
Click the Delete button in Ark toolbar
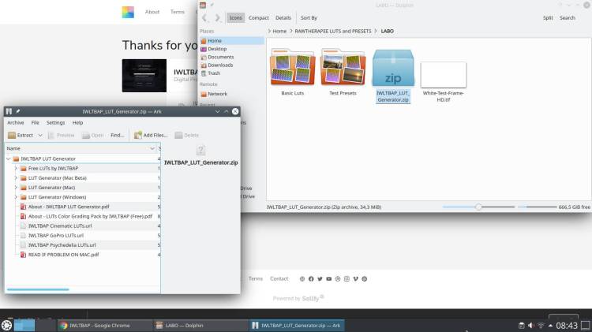(186, 135)
